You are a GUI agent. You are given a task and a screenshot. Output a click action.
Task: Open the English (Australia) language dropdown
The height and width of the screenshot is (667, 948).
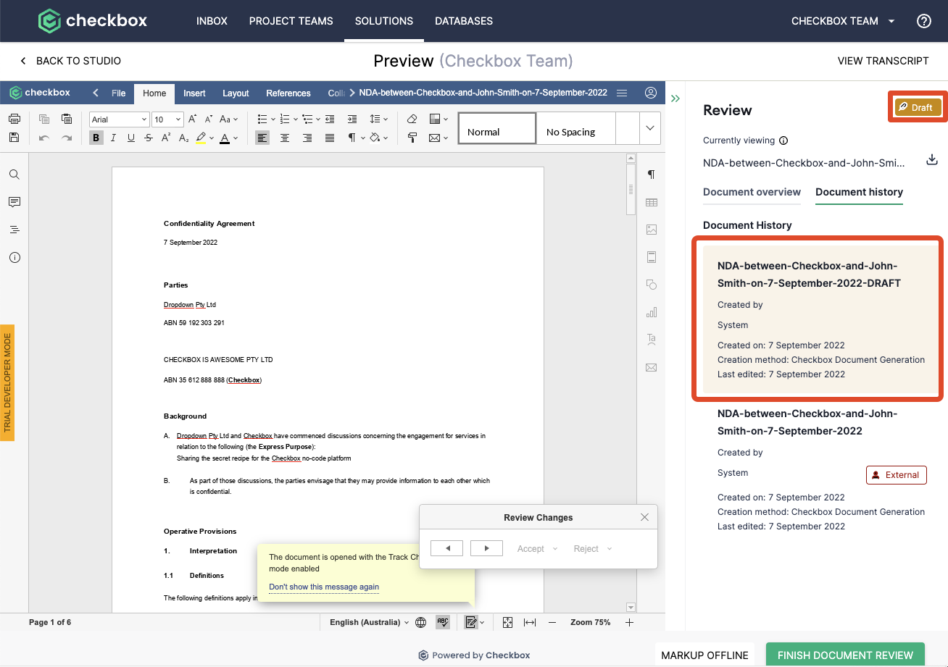pyautogui.click(x=370, y=622)
